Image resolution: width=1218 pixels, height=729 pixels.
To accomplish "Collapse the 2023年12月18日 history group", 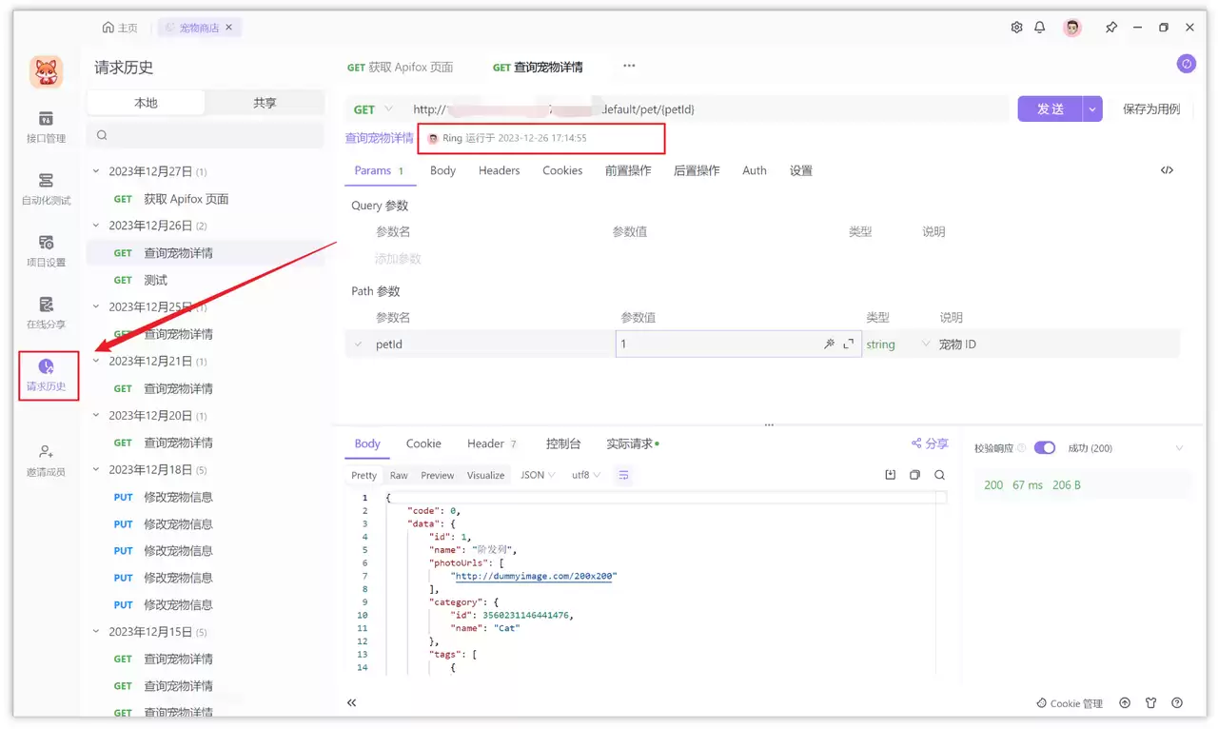I will click(95, 469).
